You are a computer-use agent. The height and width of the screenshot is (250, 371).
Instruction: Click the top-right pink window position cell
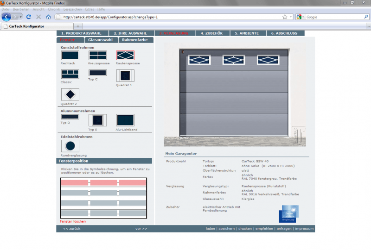(x=132, y=183)
